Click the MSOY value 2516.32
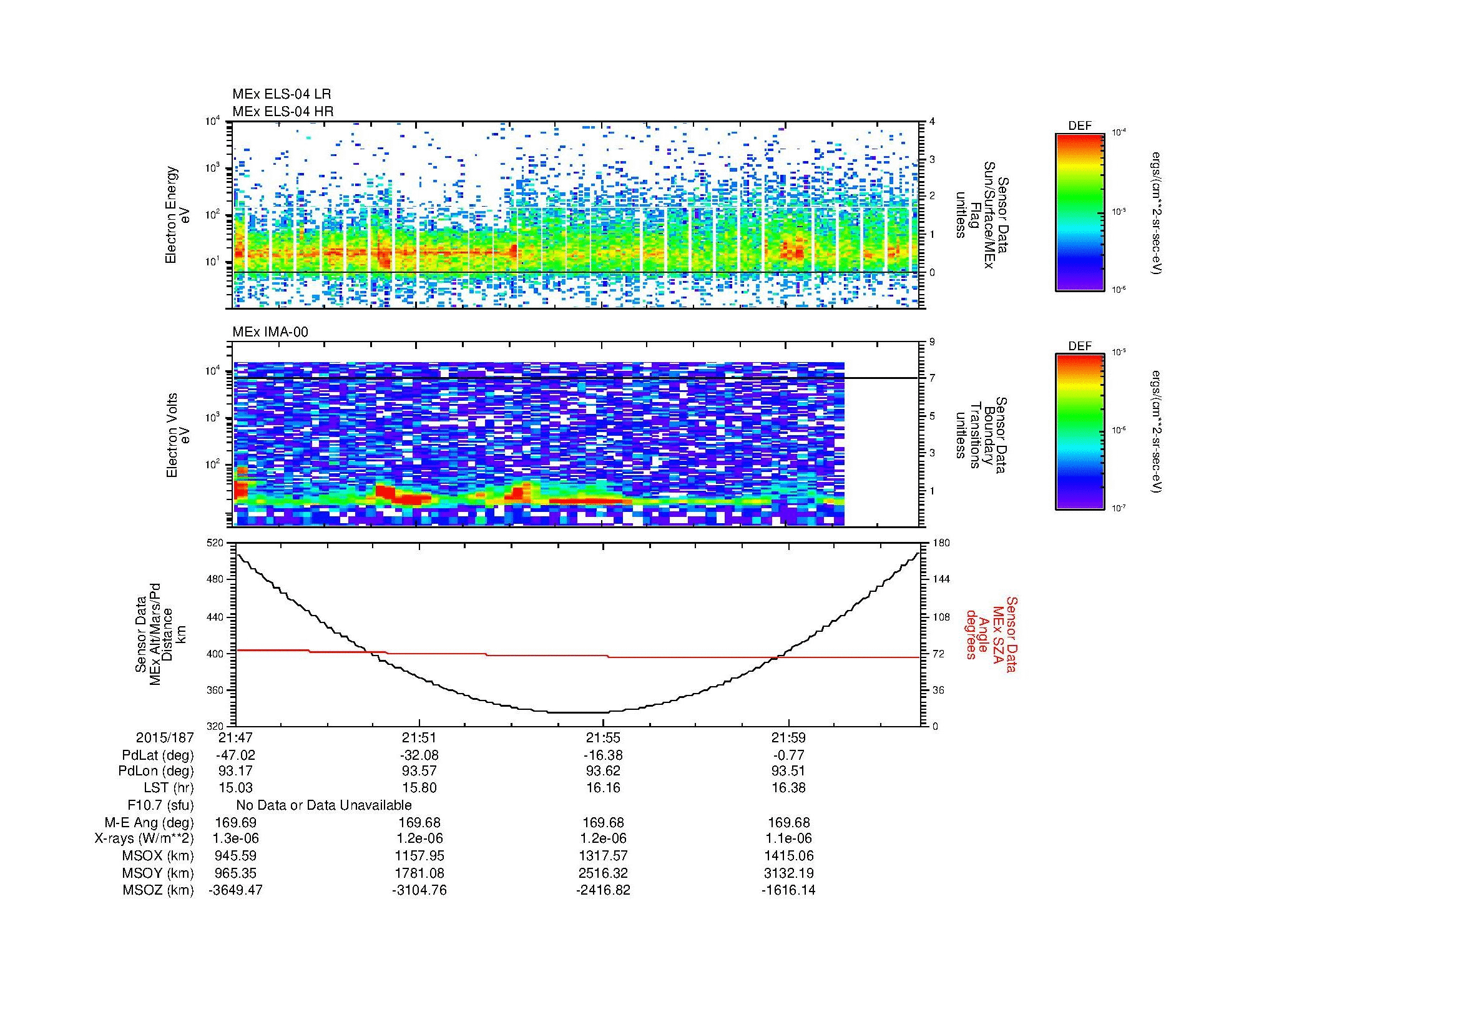 click(x=603, y=873)
